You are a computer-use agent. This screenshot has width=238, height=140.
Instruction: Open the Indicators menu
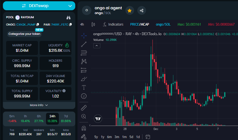(113, 24)
